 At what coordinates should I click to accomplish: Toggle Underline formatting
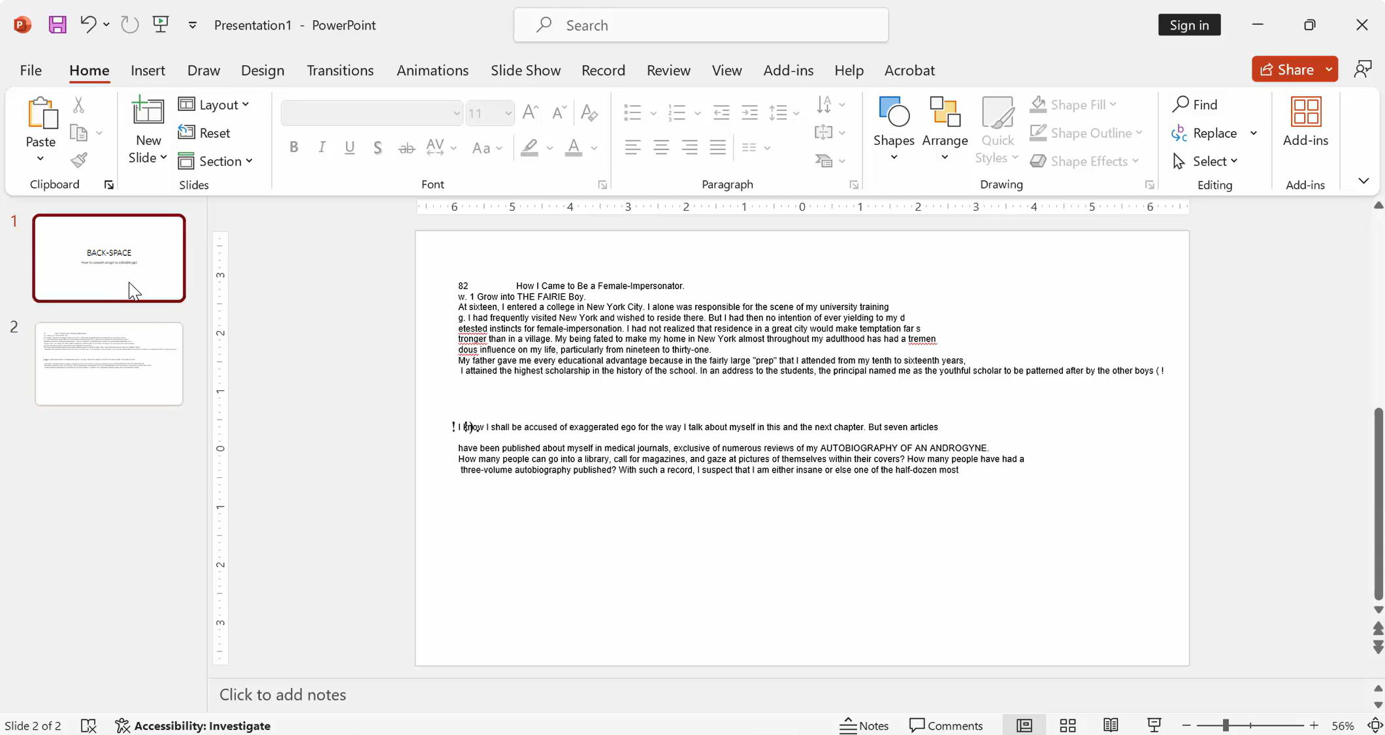point(350,148)
